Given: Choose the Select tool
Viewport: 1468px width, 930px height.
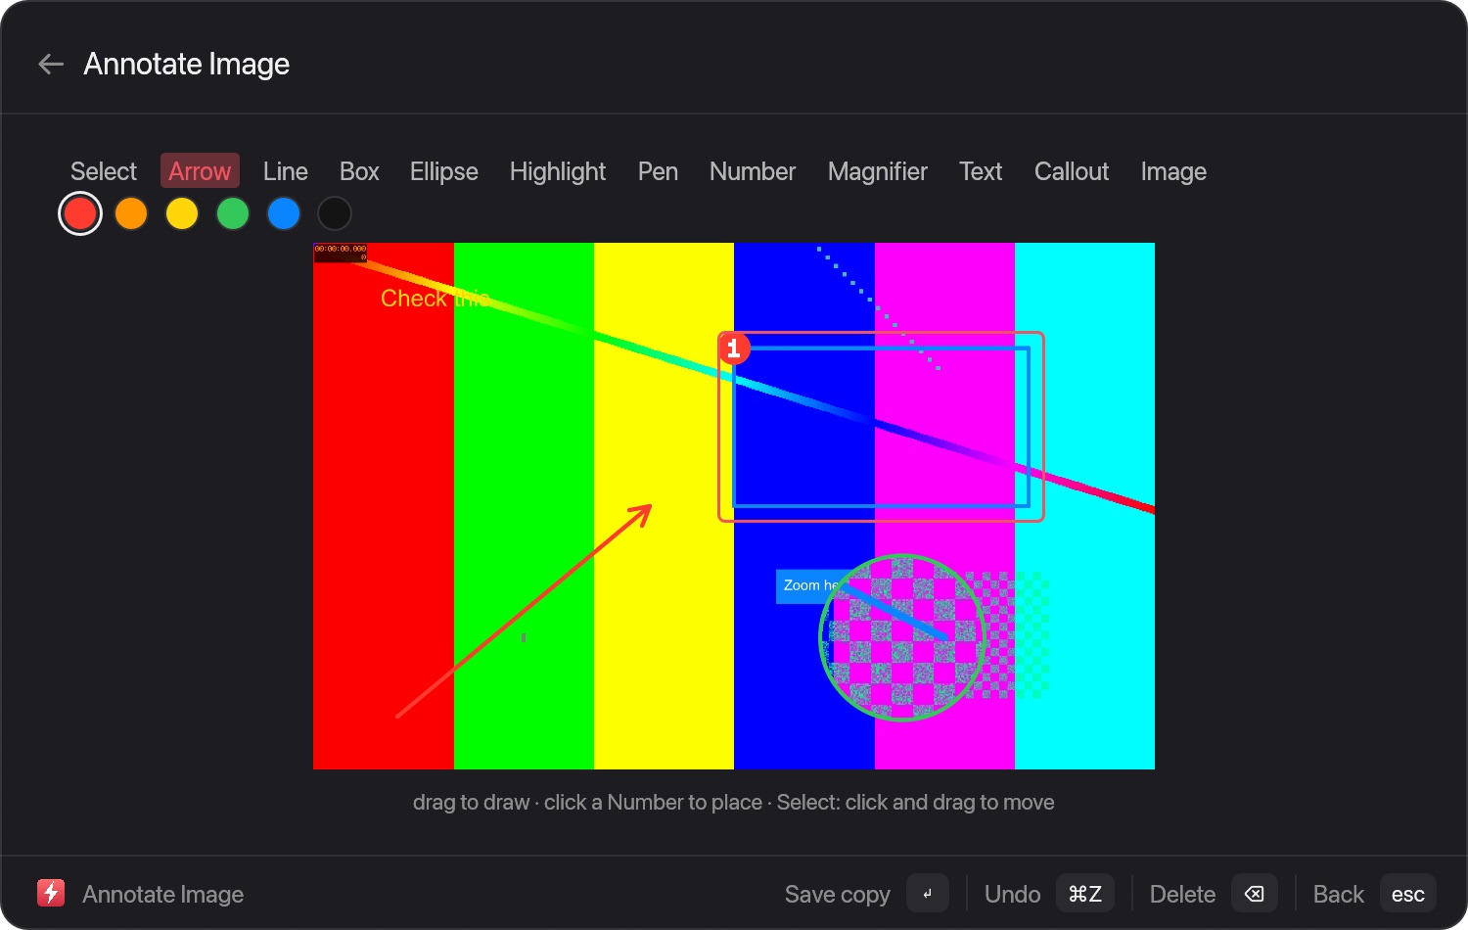Looking at the screenshot, I should pos(104,171).
